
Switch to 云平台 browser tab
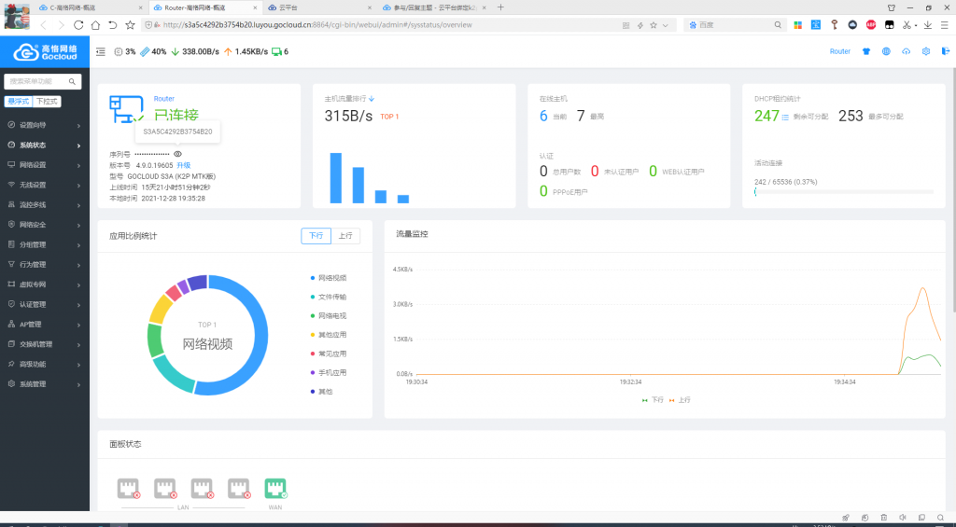pos(319,7)
